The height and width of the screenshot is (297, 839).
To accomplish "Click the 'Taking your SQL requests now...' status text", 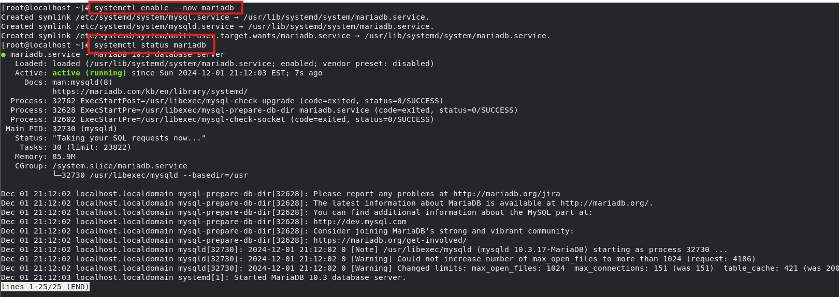I will (x=129, y=138).
